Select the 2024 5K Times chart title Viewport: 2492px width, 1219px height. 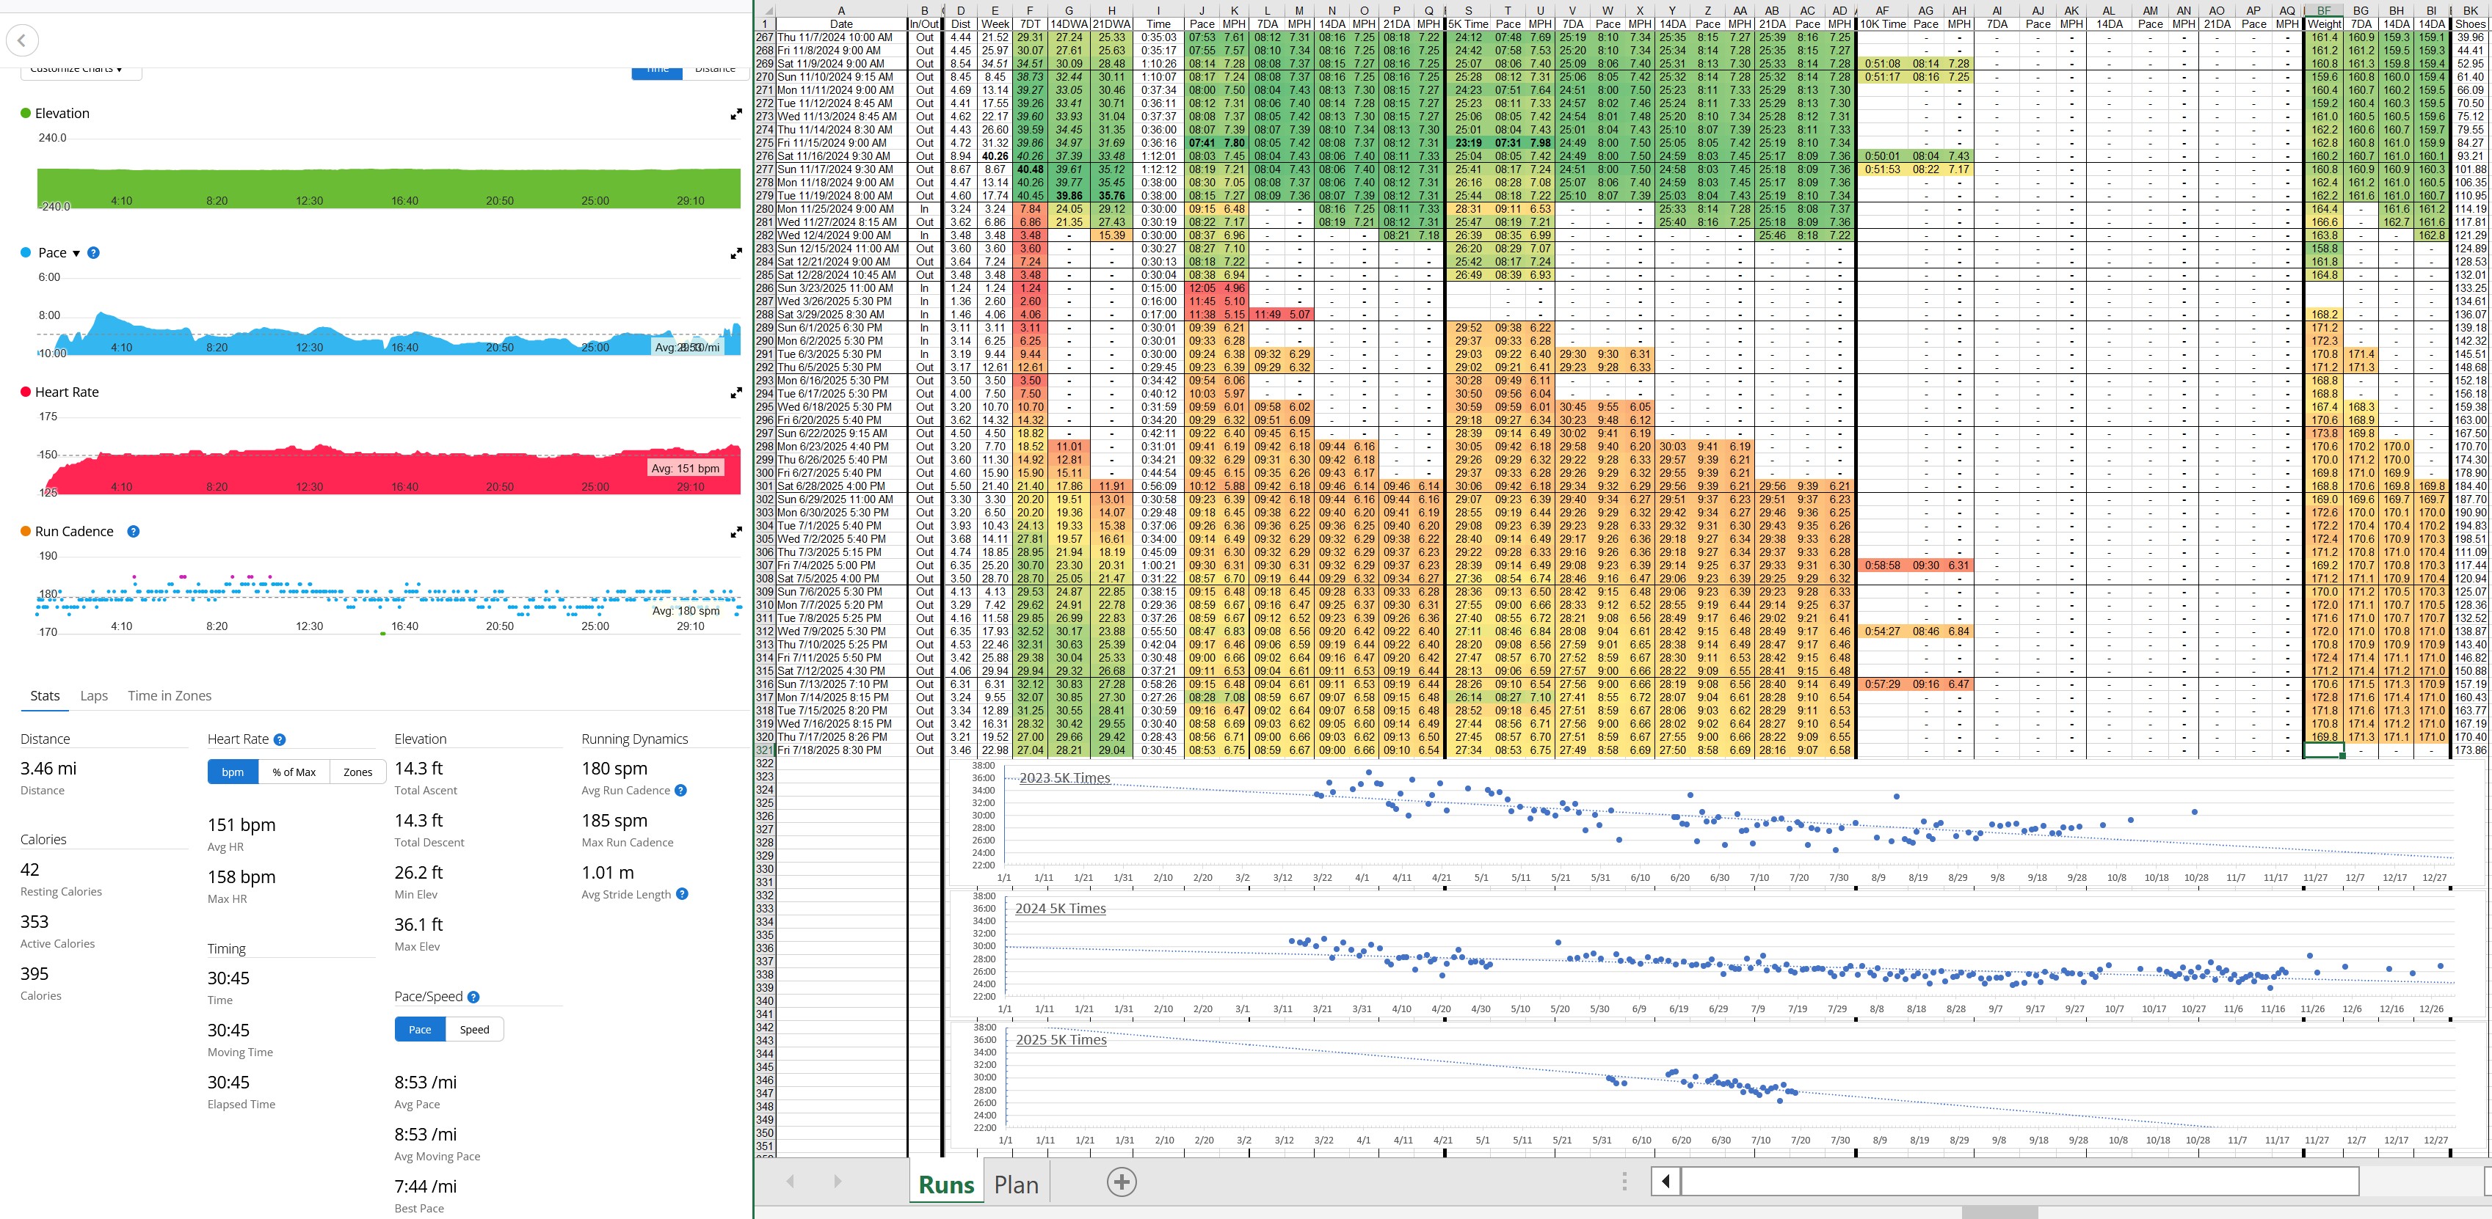(x=1060, y=909)
